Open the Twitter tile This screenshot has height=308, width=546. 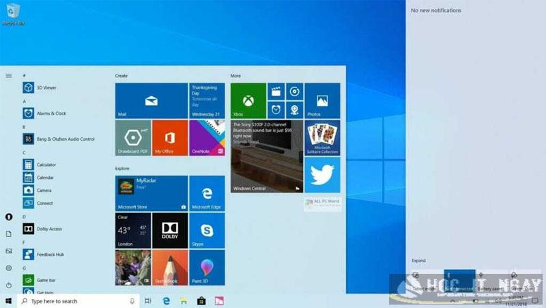point(322,175)
